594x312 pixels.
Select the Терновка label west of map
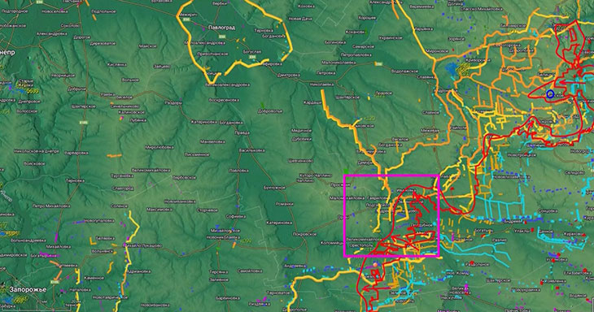click(75, 180)
